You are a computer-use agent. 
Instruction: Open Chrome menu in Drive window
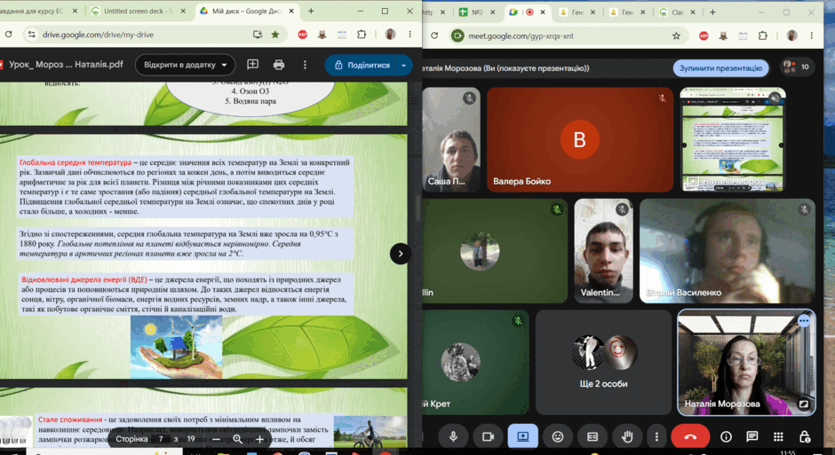point(410,35)
